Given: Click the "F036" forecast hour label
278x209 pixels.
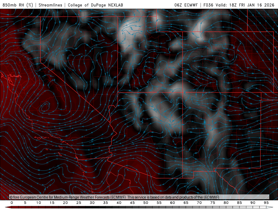Looking at the screenshot, I should coord(208,5).
